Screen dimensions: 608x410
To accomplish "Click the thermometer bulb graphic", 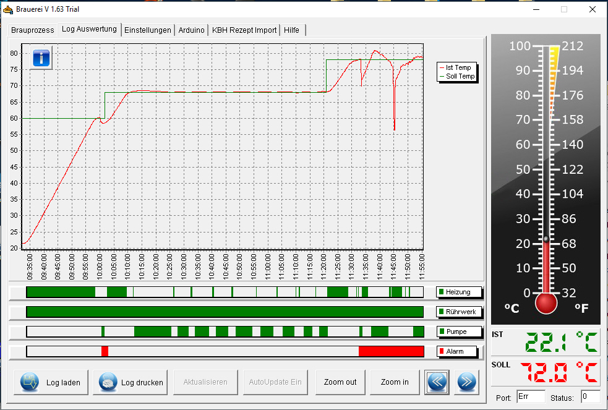I will pyautogui.click(x=546, y=303).
